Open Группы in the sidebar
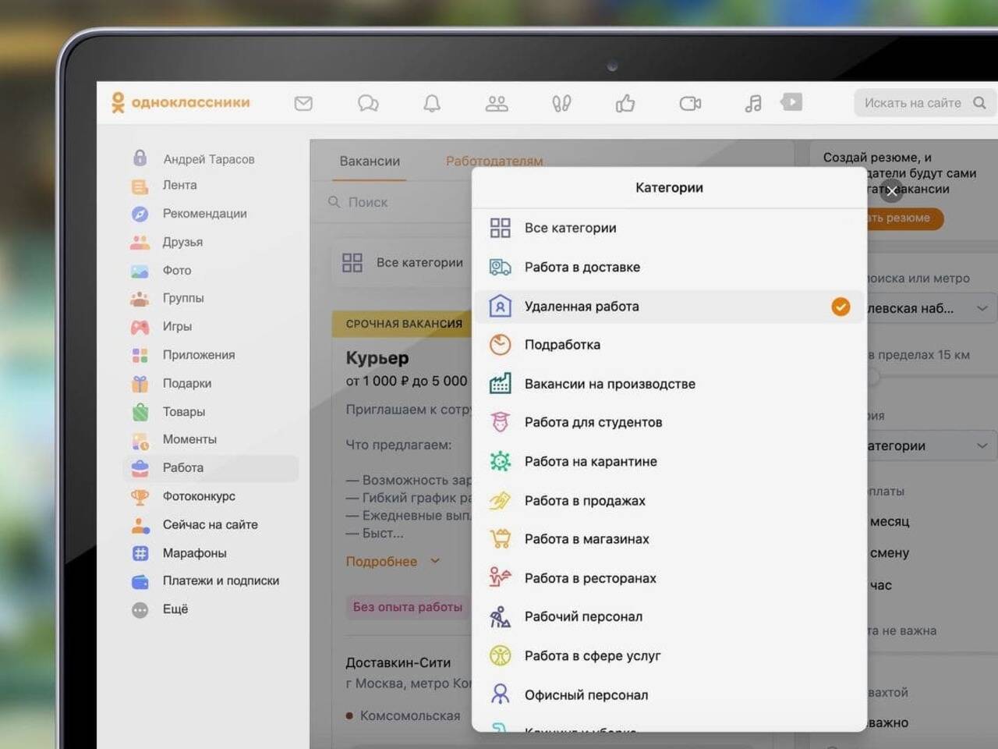 tap(183, 298)
